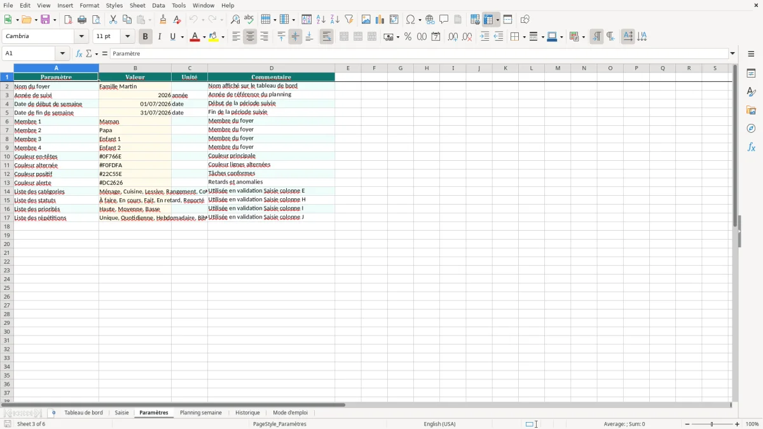Click the Copy icon
The width and height of the screenshot is (763, 429).
[127, 20]
